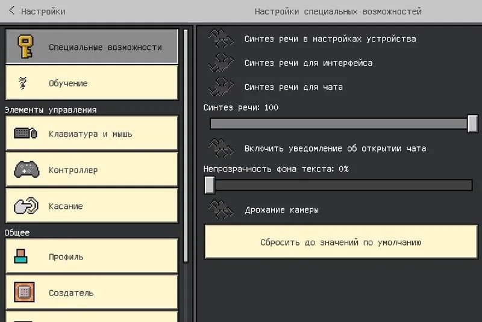The height and width of the screenshot is (322, 482).
Task: Click Сбросить до значений по умолчанию button
Action: click(341, 242)
